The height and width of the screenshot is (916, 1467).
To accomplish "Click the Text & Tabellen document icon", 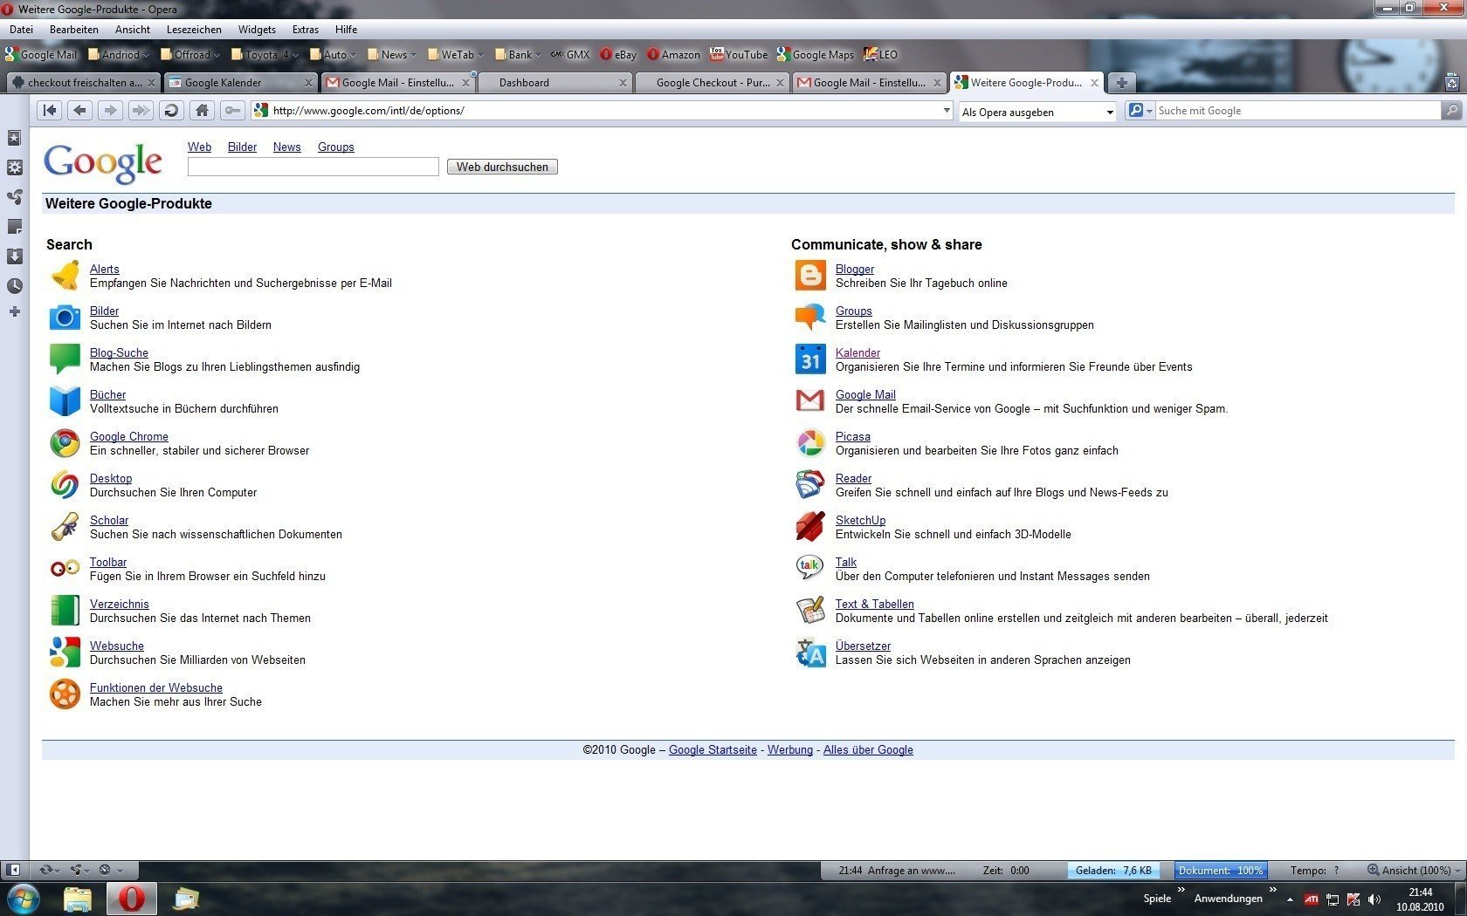I will click(x=810, y=611).
